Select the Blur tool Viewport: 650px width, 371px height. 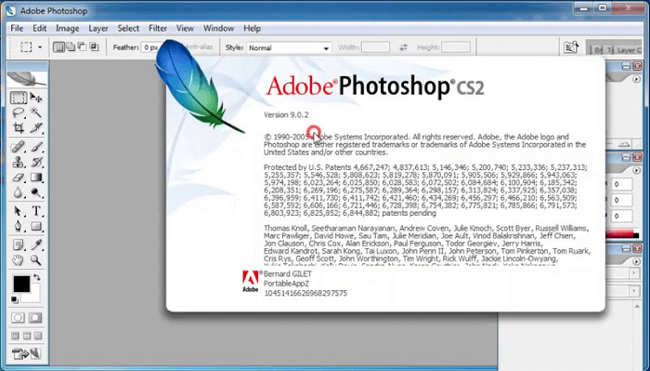(x=19, y=192)
